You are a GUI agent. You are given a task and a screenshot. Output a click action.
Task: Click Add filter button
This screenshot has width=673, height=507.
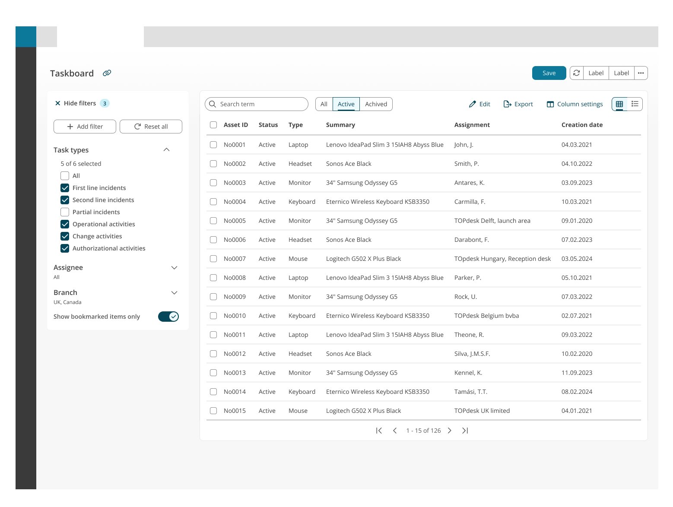point(85,127)
